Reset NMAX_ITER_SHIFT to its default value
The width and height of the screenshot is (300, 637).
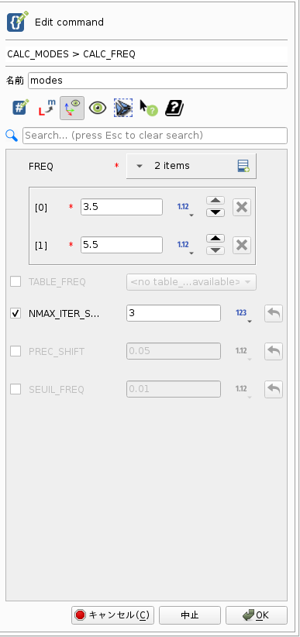(274, 313)
